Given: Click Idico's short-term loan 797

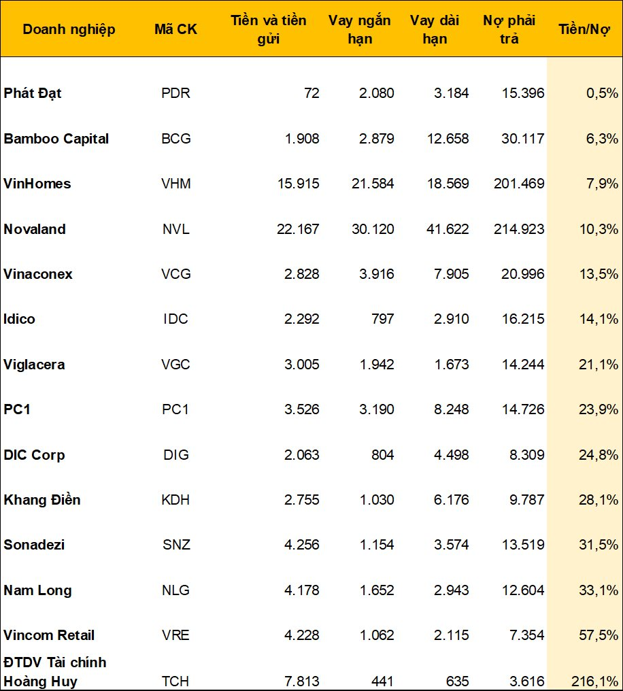Looking at the screenshot, I should coord(382,319).
